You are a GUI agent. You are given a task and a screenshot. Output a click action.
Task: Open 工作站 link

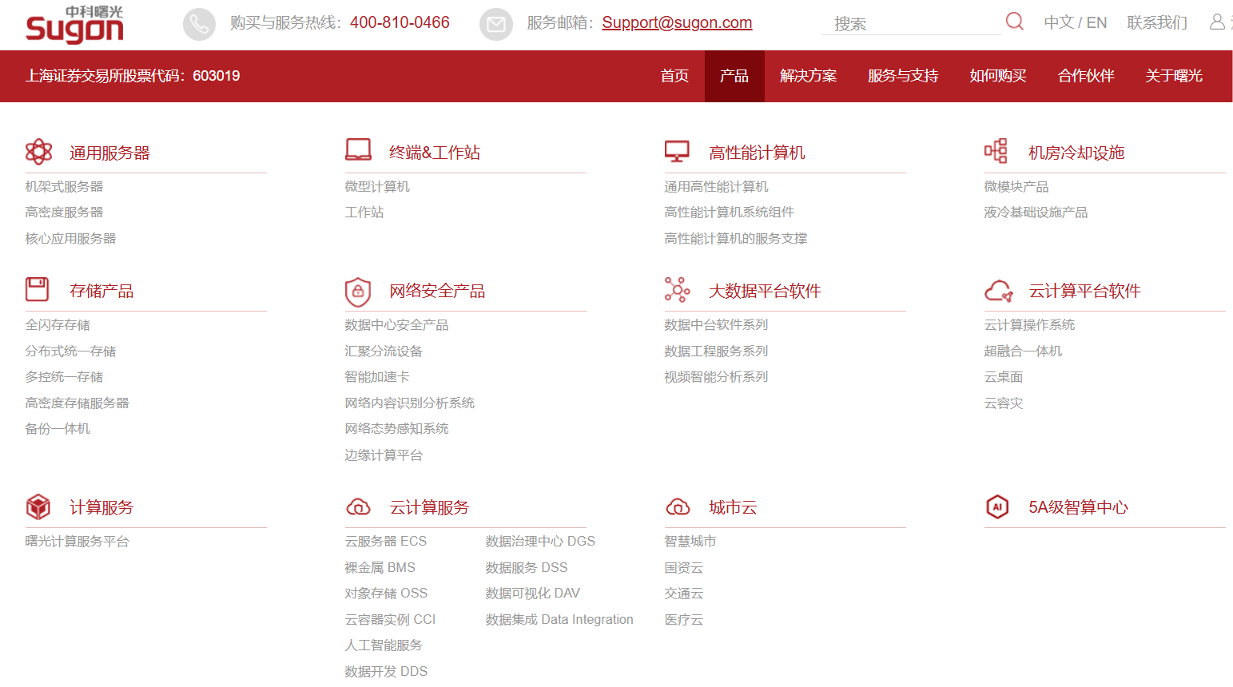point(364,212)
